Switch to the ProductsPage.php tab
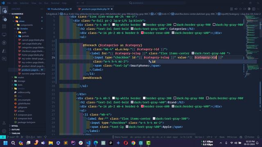 (x=60, y=9)
